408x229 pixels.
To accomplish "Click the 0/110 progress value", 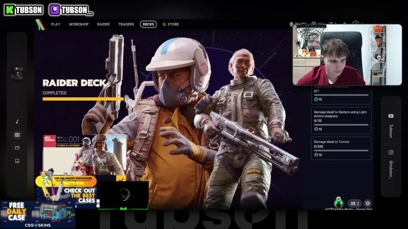I will 318,121.
